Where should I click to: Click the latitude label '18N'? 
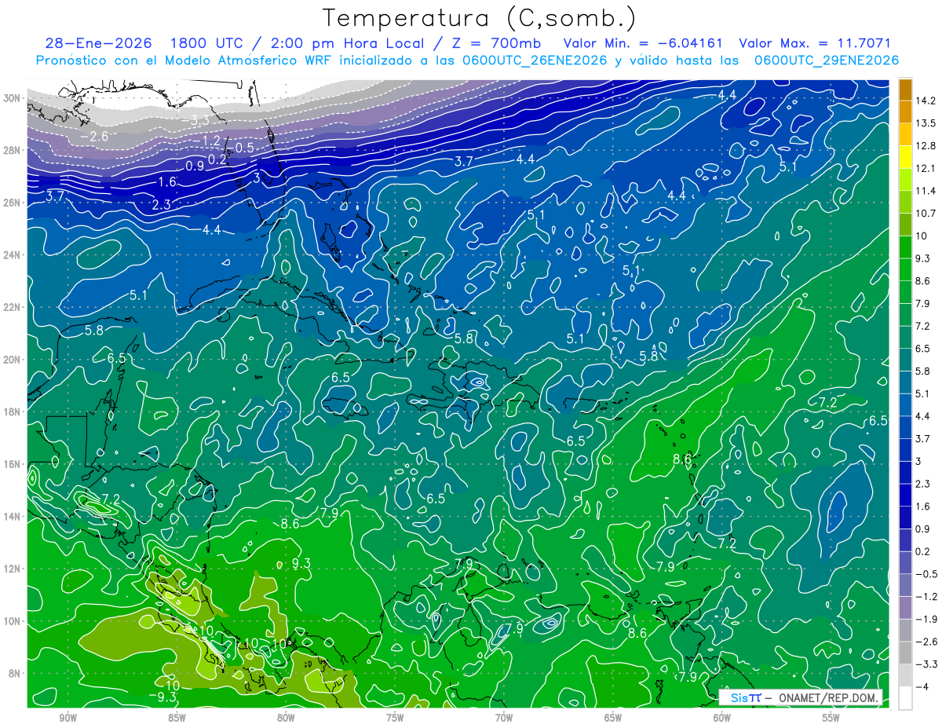point(13,412)
